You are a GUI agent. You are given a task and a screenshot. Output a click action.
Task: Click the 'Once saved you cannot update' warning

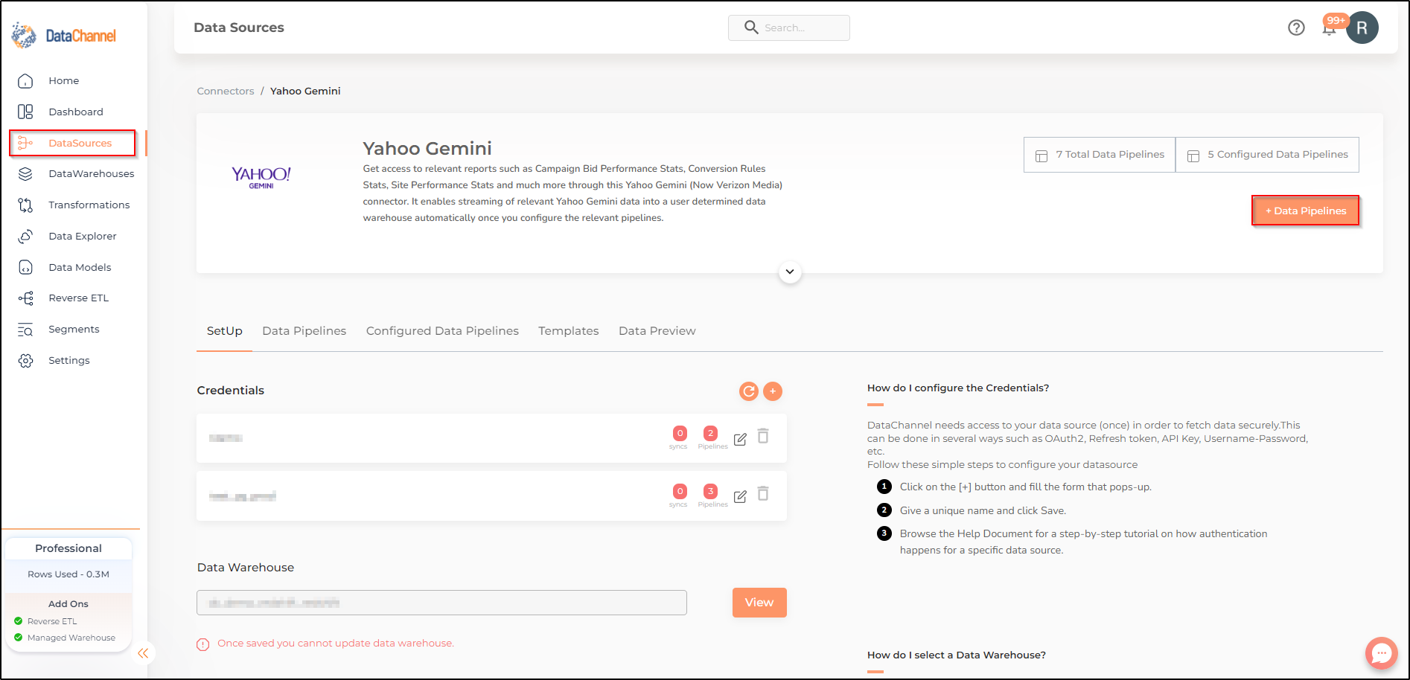click(335, 644)
